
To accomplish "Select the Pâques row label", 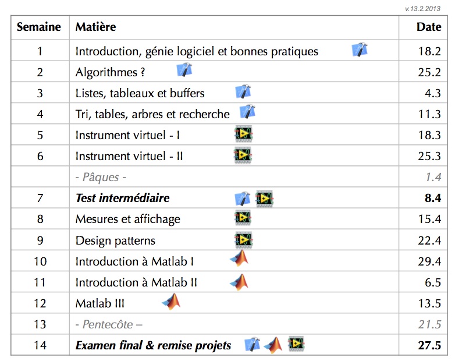I will pyautogui.click(x=101, y=177).
